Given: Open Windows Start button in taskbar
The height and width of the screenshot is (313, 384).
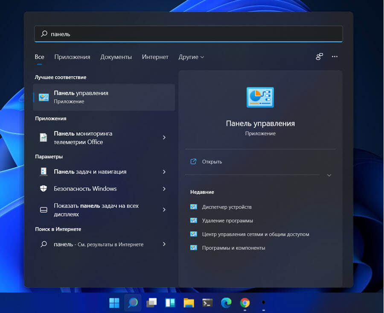Looking at the screenshot, I should [x=114, y=303].
